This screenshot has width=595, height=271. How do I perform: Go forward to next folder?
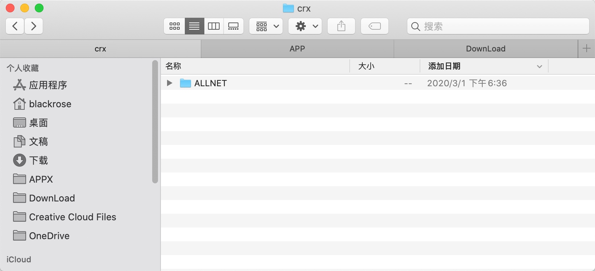click(34, 26)
